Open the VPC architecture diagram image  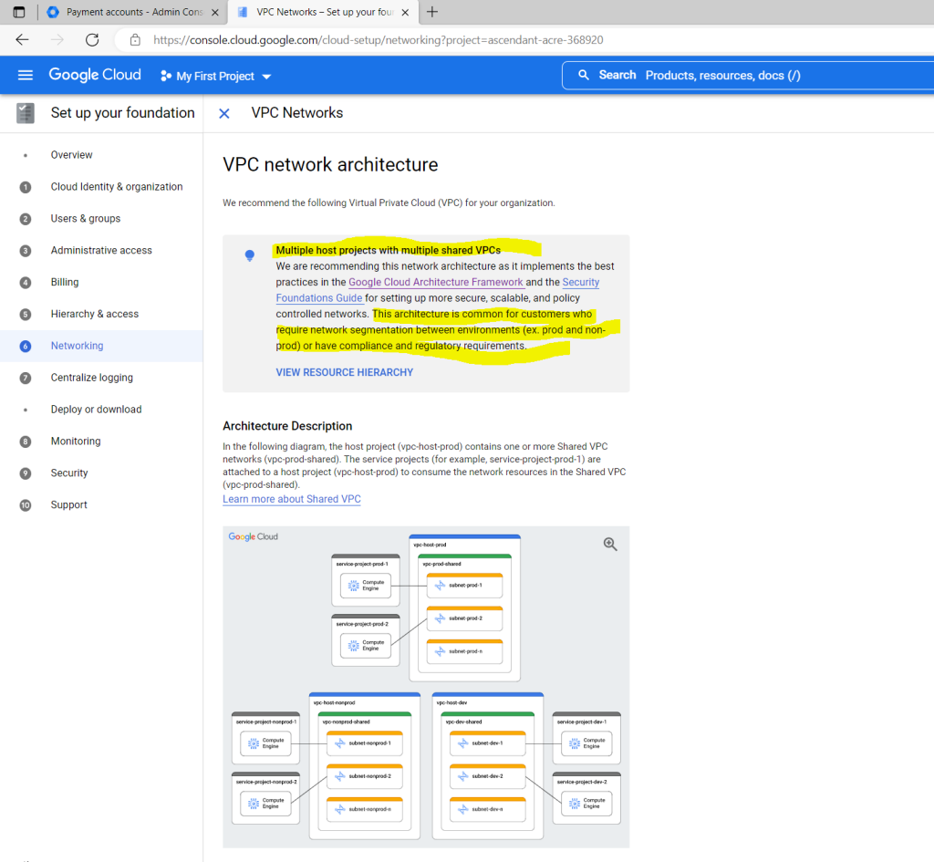[x=426, y=687]
